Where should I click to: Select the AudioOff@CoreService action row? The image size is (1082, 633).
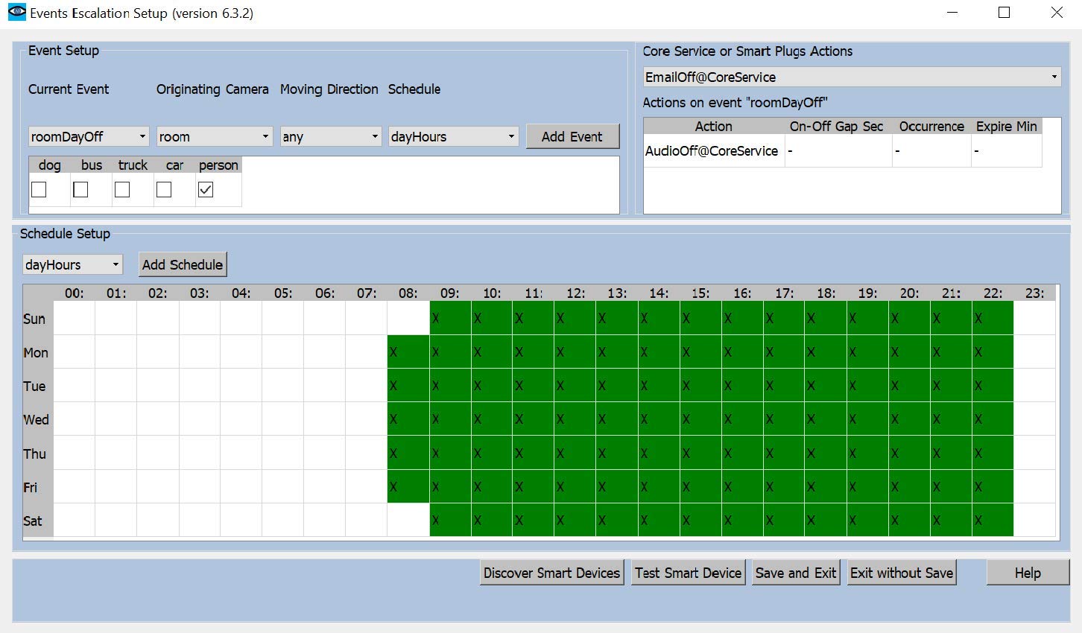tap(712, 151)
